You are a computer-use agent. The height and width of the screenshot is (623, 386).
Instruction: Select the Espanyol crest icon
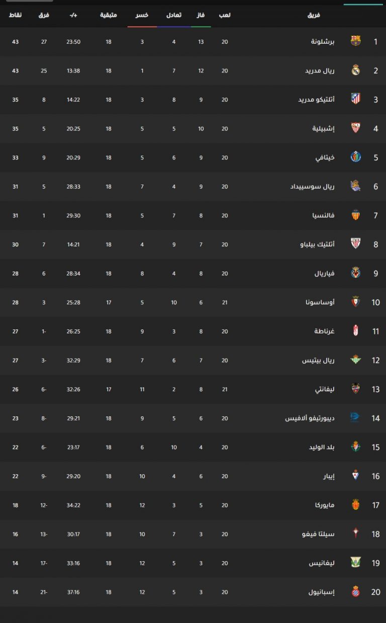[x=355, y=592]
